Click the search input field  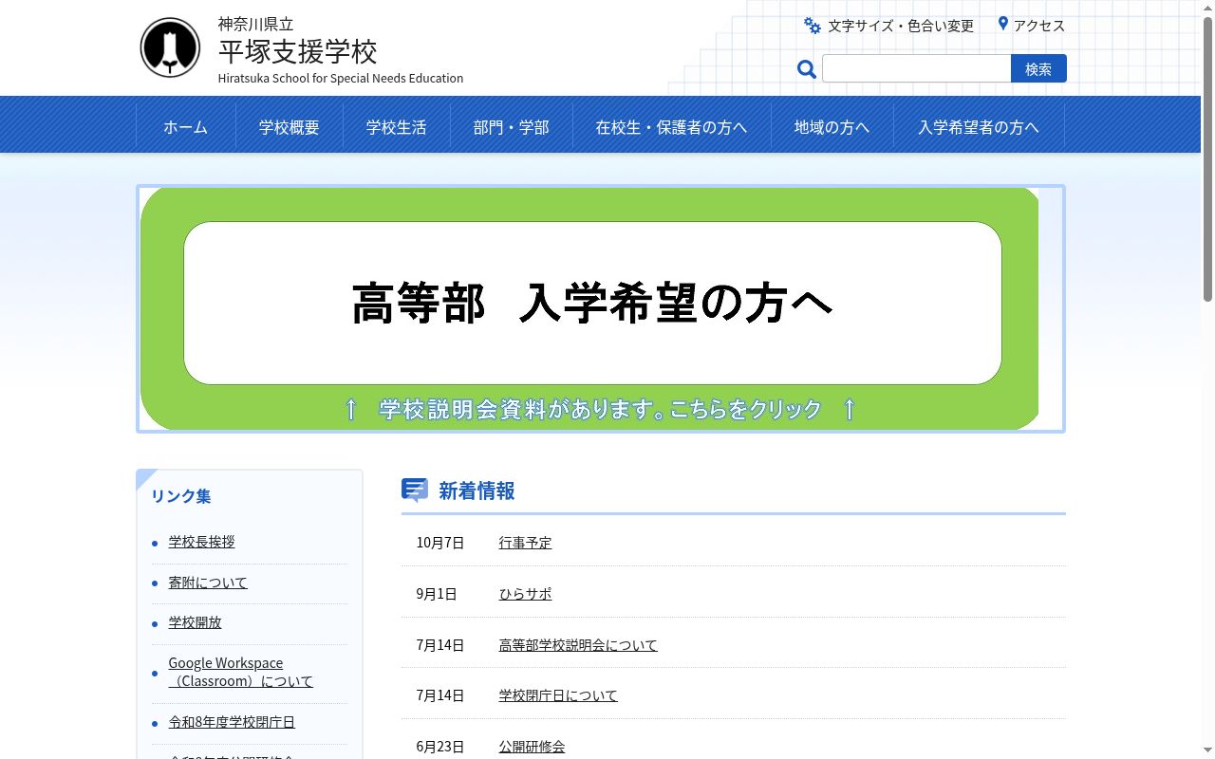point(916,68)
